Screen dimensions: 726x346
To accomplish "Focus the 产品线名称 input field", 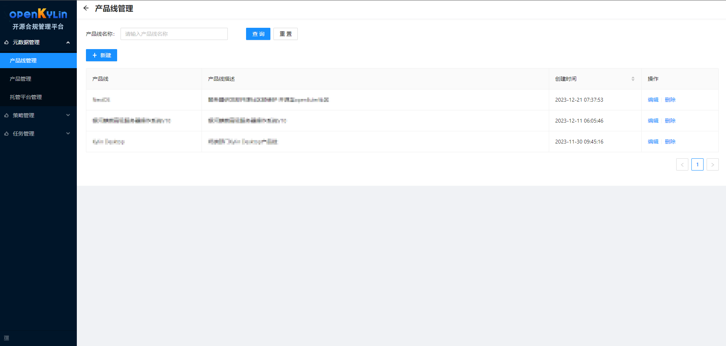I will (174, 34).
